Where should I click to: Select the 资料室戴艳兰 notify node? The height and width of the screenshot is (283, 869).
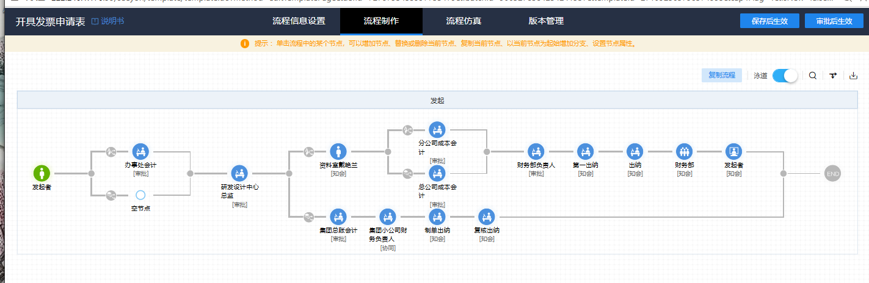(338, 151)
